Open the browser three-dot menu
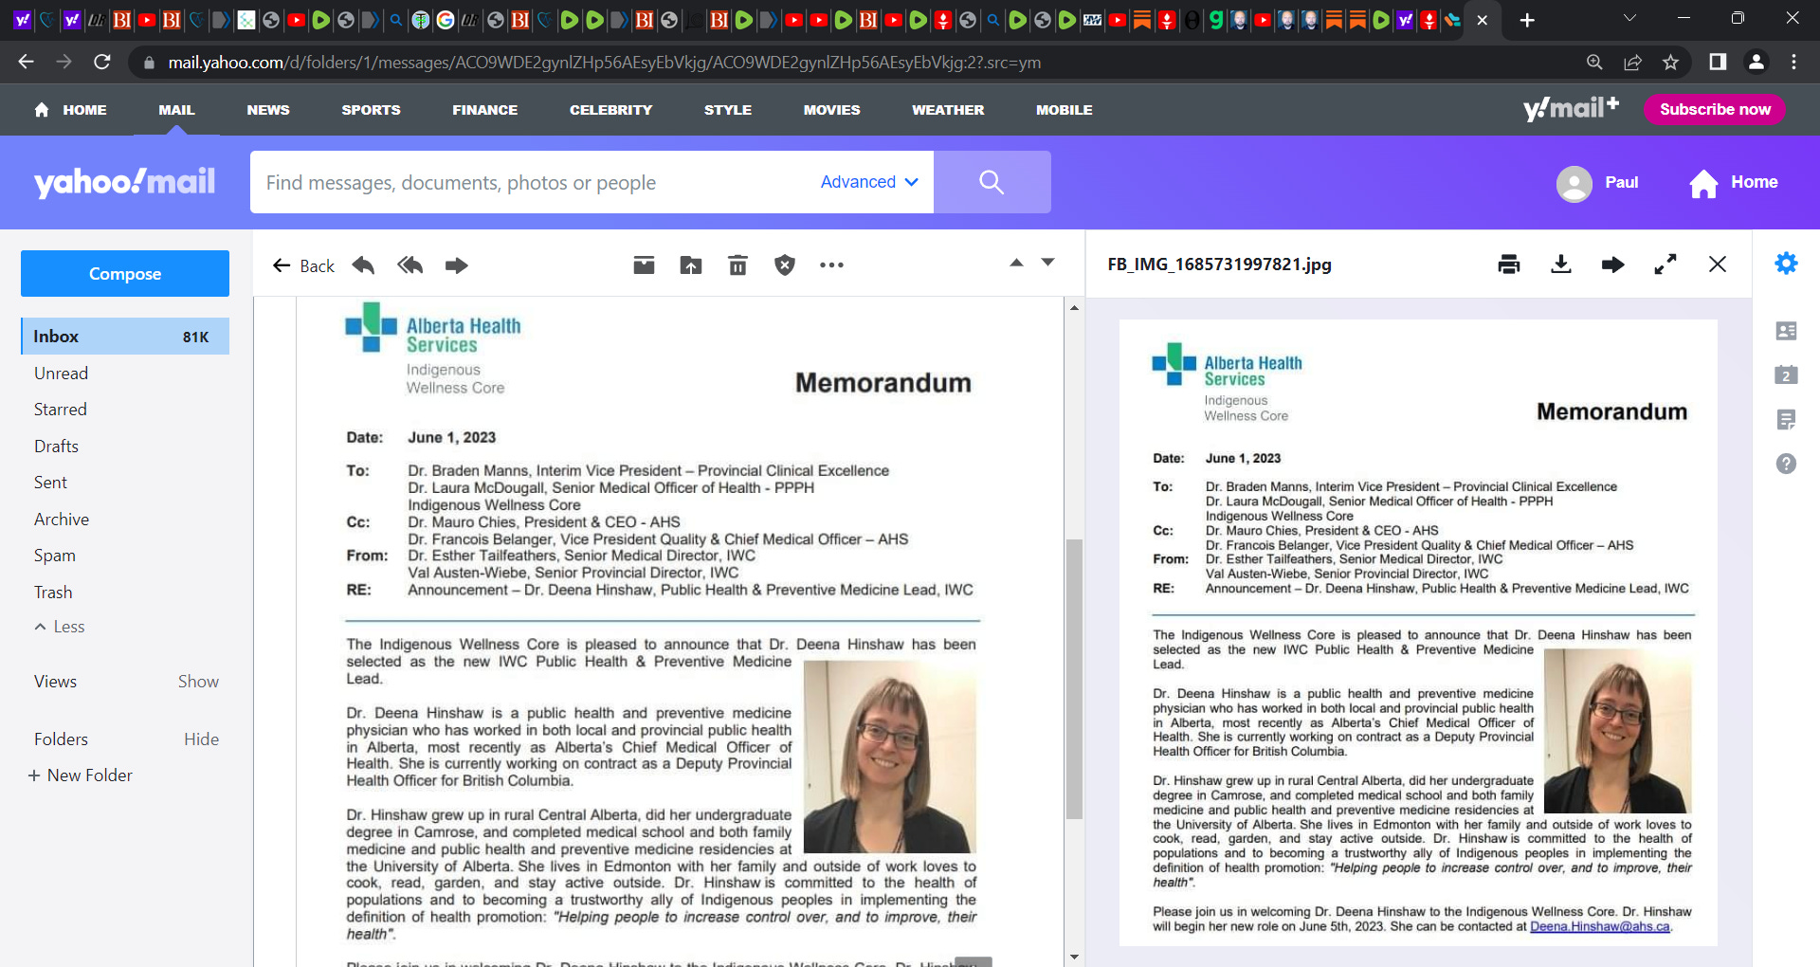This screenshot has width=1820, height=967. [x=1793, y=63]
